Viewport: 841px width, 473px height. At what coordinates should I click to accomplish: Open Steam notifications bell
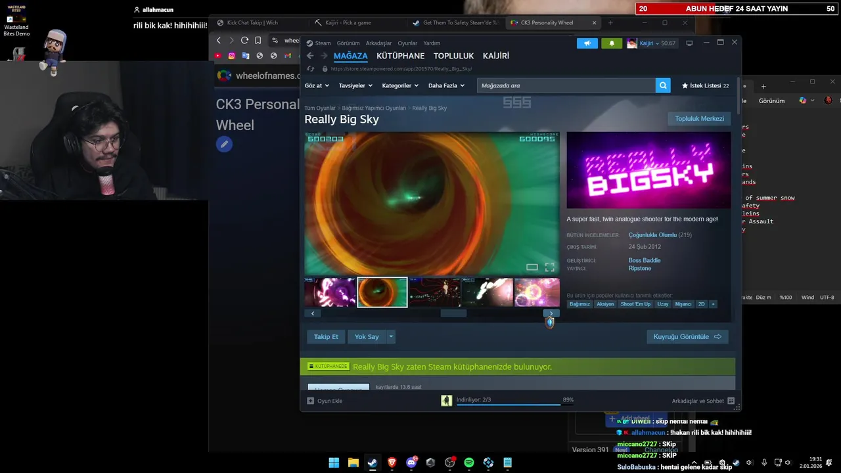click(612, 43)
